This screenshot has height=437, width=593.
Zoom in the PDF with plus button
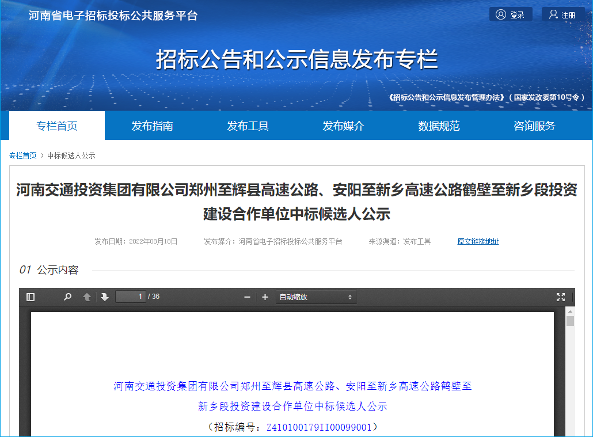point(265,297)
